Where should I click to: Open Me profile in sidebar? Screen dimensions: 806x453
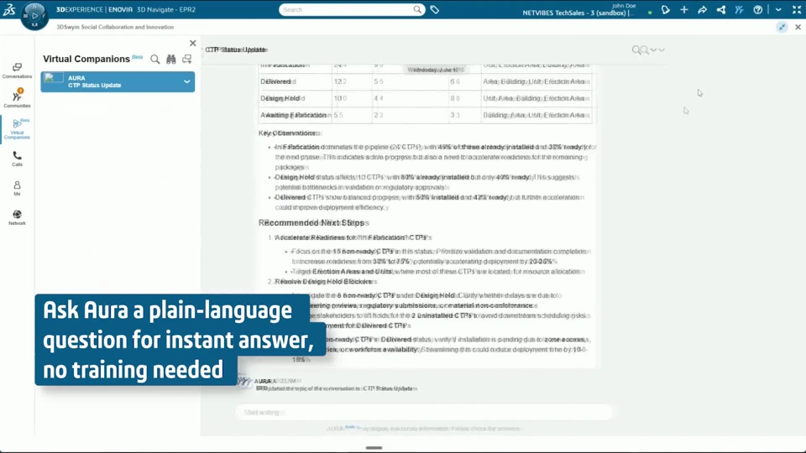17,188
